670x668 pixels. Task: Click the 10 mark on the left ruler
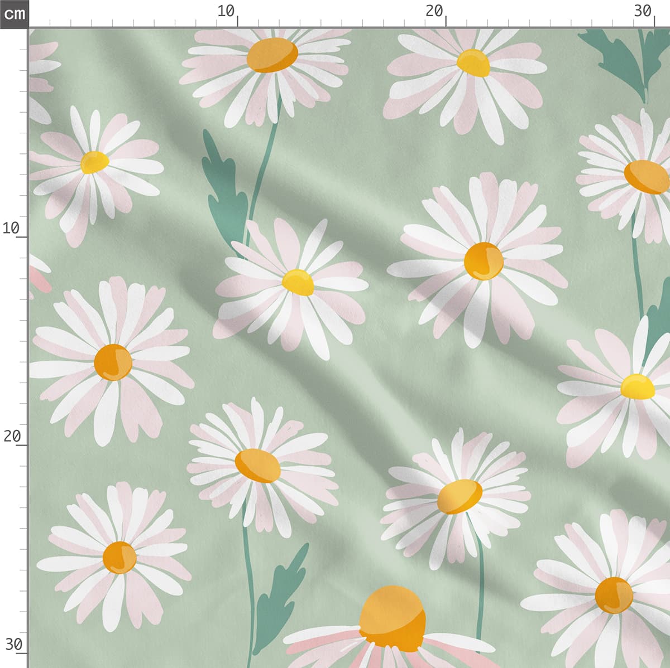click(x=11, y=227)
